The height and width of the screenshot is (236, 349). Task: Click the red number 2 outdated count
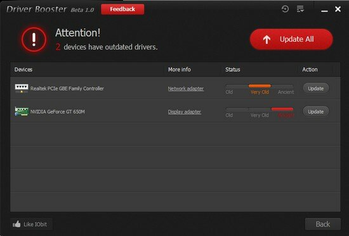[58, 47]
